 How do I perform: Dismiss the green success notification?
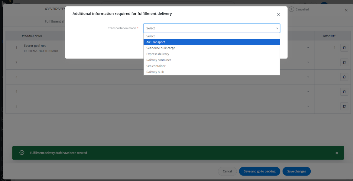337,153
